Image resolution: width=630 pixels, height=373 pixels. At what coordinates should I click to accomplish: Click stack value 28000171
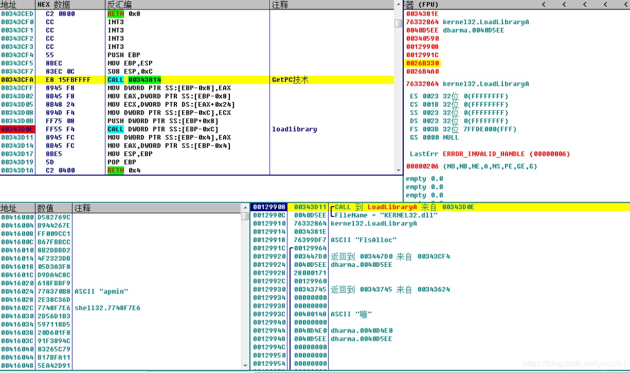310,273
